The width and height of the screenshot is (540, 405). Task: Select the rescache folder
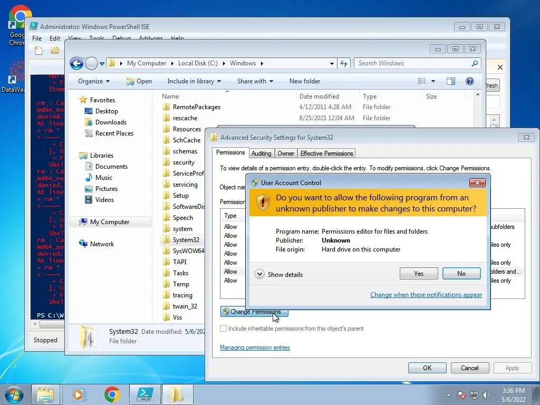tap(185, 118)
